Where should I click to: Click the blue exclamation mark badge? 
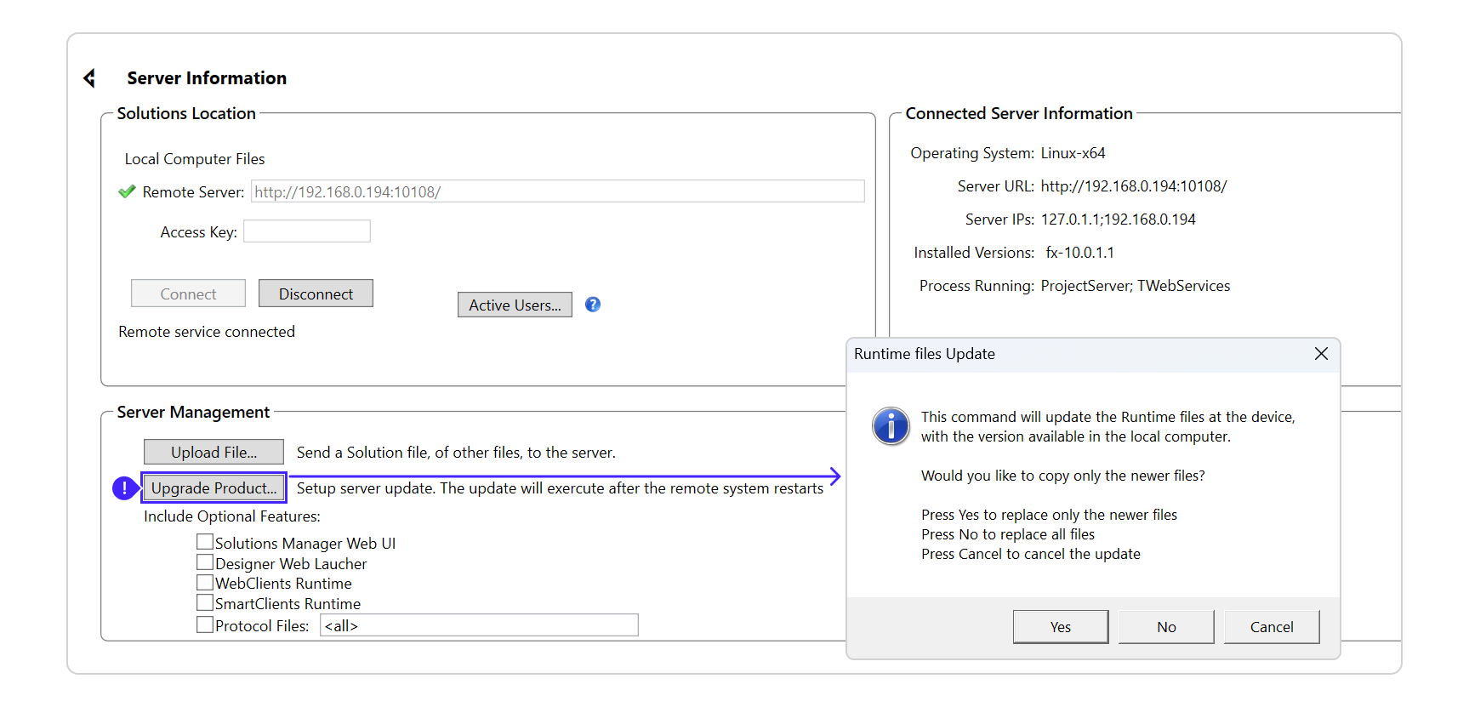tap(124, 487)
